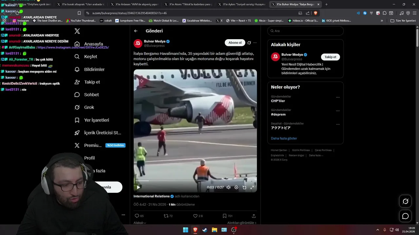Mute the video volume
419x235 pixels.
(x=228, y=187)
